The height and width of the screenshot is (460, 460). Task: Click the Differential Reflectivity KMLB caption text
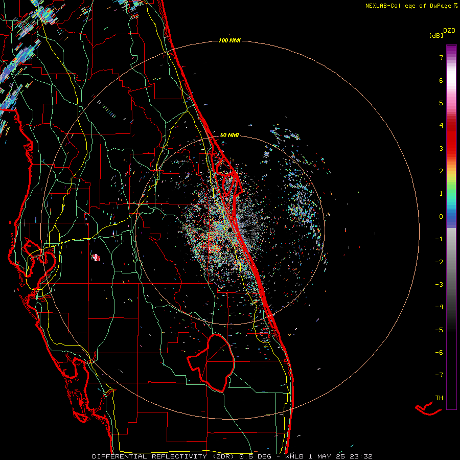point(232,456)
